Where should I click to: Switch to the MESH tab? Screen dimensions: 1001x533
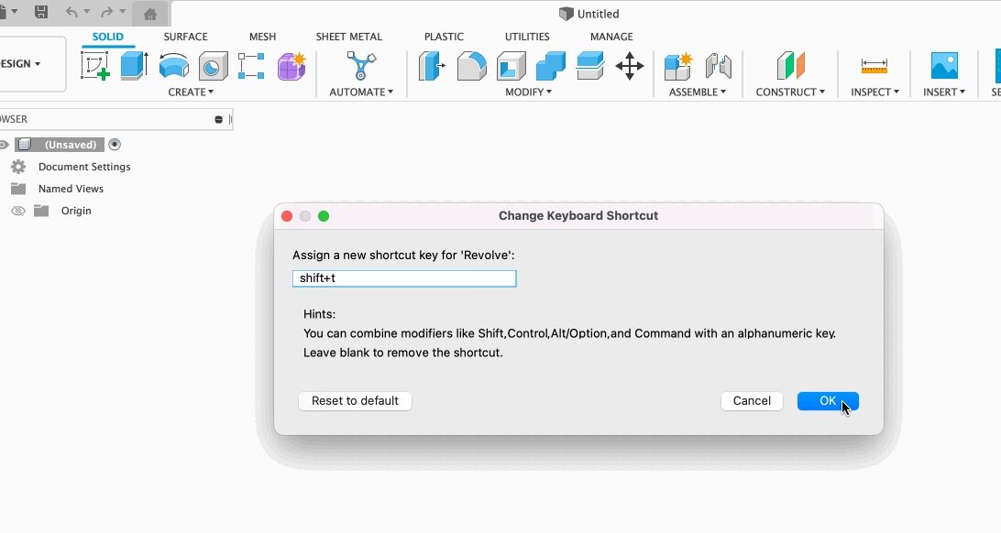click(x=262, y=37)
